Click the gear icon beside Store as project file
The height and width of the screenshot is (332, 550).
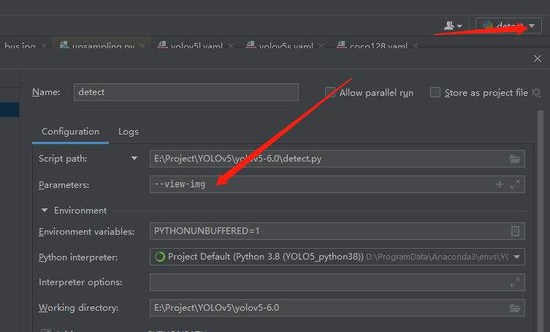[x=536, y=93]
